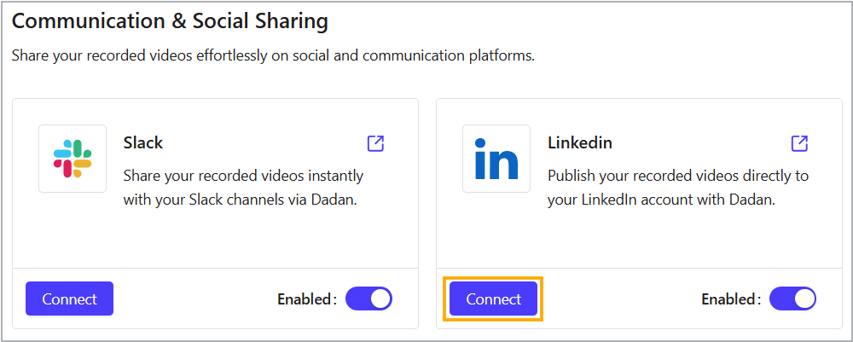Image resolution: width=853 pixels, height=342 pixels.
Task: Disable the LinkedIn Enabled switch
Action: [792, 299]
